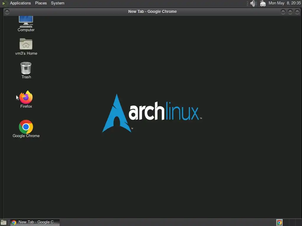Click the show desktop icon in bottom panel
This screenshot has width=302, height=226.
[x=4, y=222]
